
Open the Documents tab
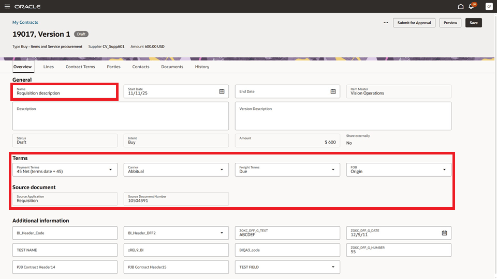[x=172, y=67]
